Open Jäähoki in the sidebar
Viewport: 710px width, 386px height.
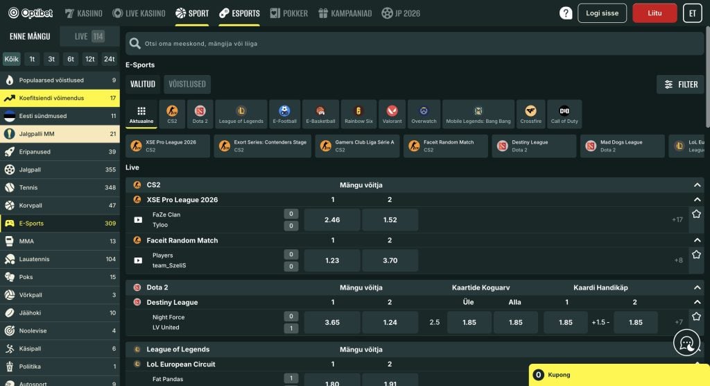click(60, 313)
